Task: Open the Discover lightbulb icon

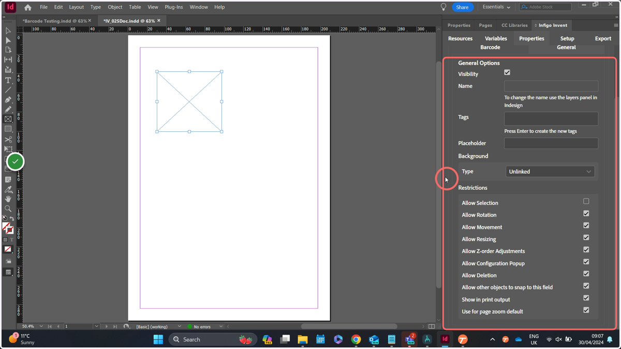Action: coord(443,7)
